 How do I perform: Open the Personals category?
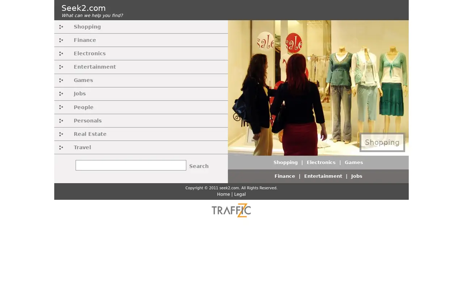click(88, 121)
